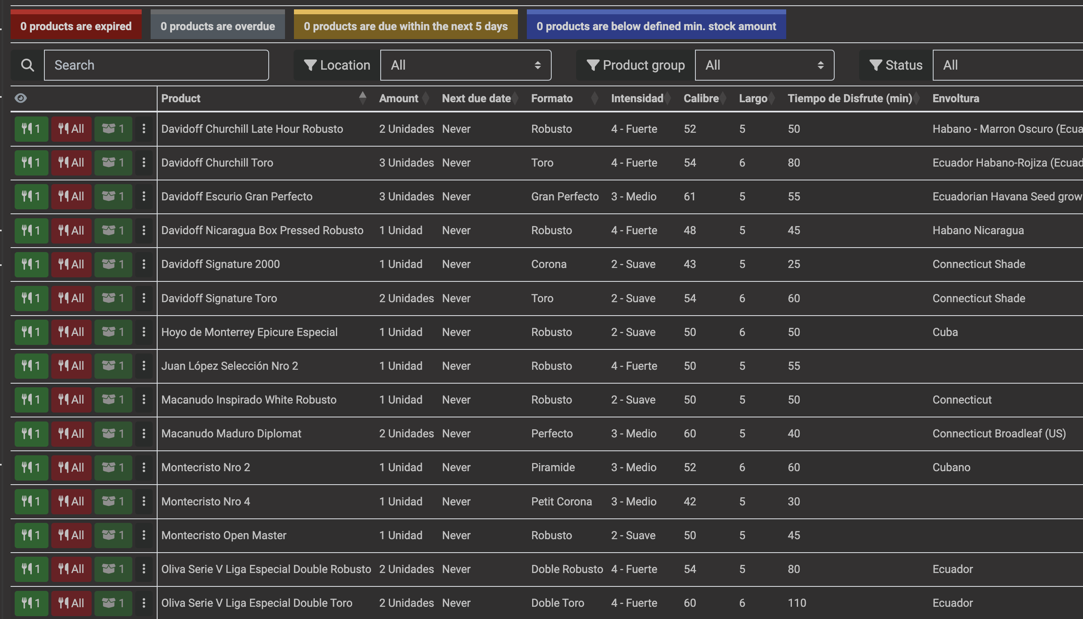The image size is (1083, 619).
Task: Consume all Oliva Serie V Double Toro
Action: coord(71,602)
